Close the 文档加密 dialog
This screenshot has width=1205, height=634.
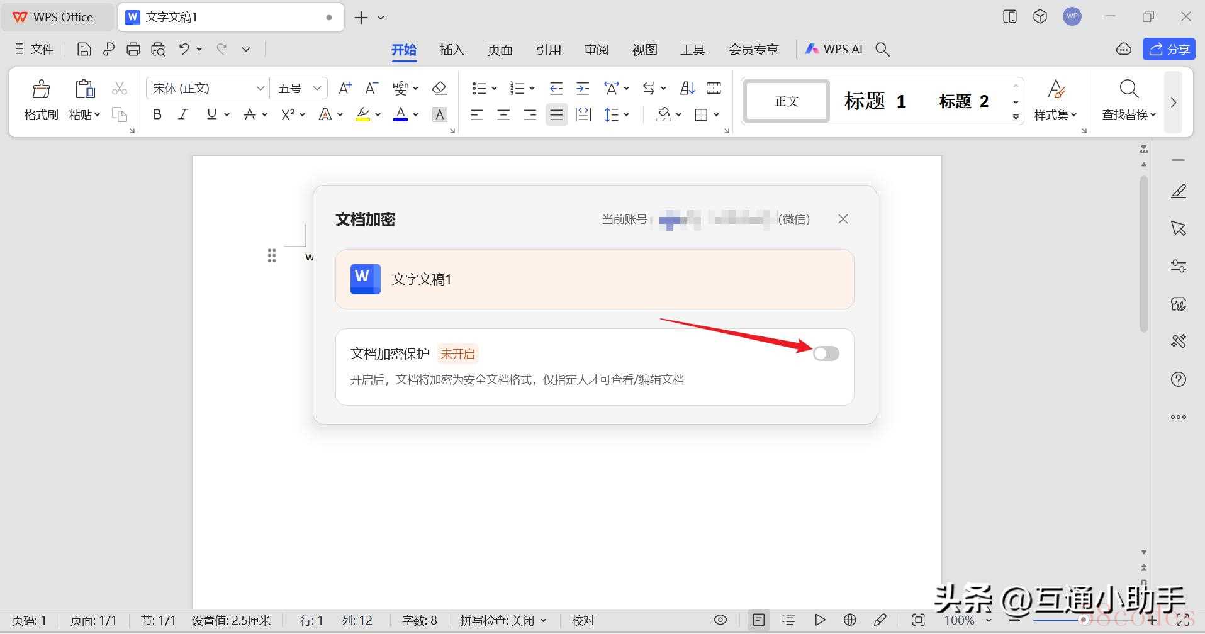coord(843,219)
